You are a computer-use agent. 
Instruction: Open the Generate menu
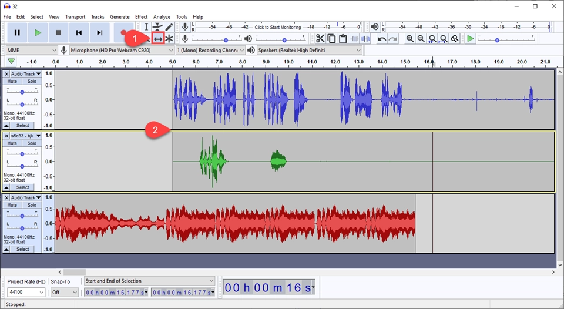click(120, 17)
